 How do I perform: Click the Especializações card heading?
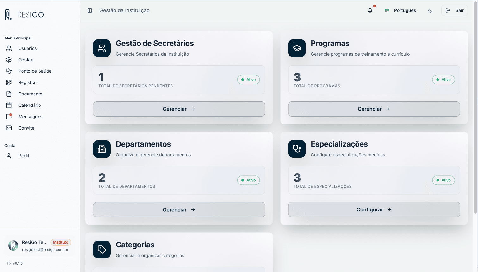pyautogui.click(x=339, y=144)
